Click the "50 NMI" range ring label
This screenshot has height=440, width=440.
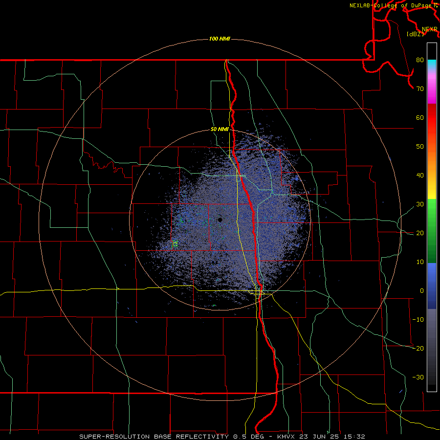(x=220, y=130)
